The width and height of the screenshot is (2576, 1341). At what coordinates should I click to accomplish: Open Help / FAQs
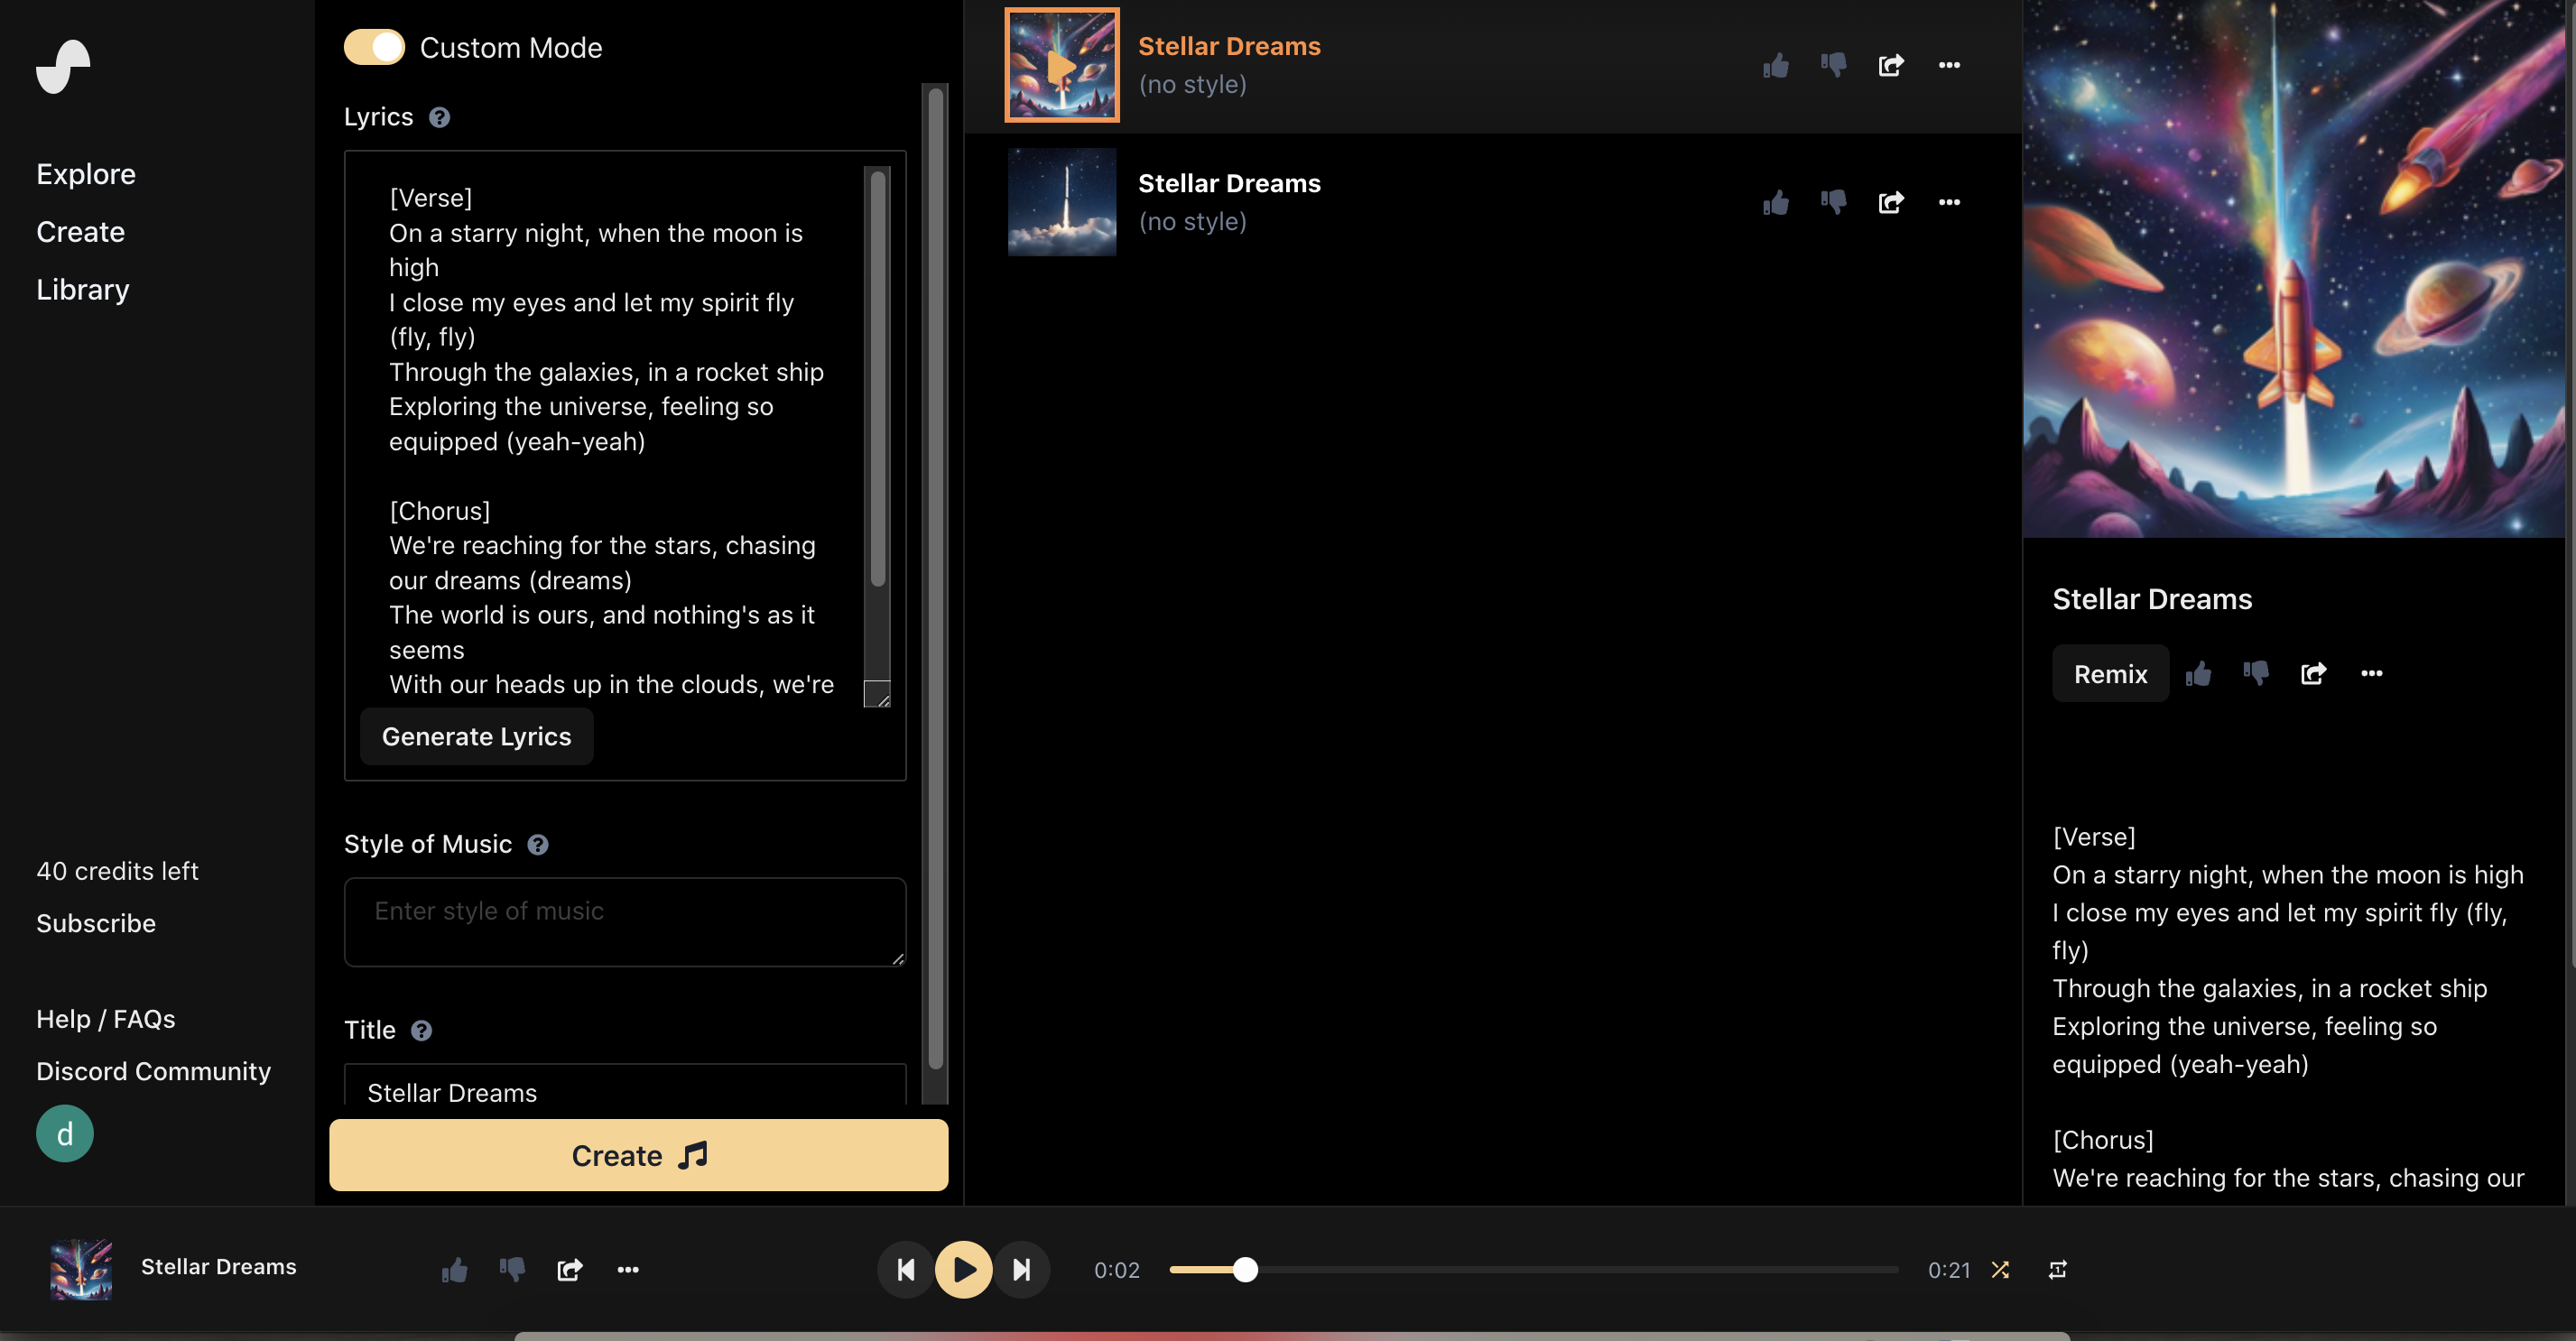[x=106, y=1019]
